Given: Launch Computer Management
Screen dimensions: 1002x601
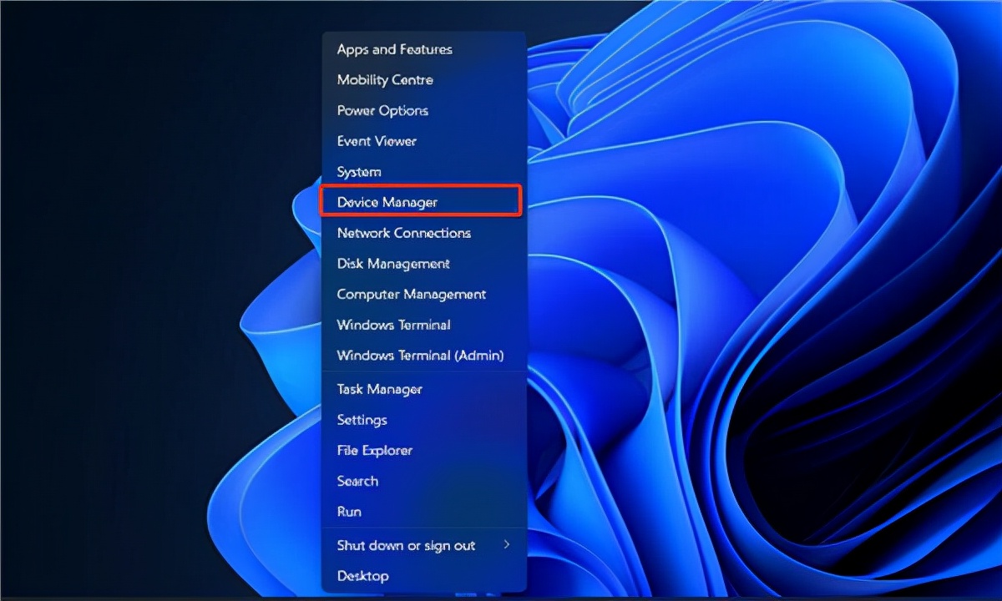Looking at the screenshot, I should [x=411, y=294].
